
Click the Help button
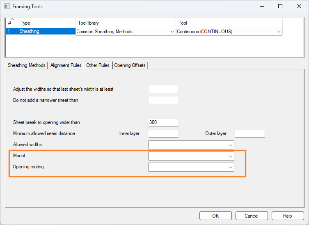[287, 216]
